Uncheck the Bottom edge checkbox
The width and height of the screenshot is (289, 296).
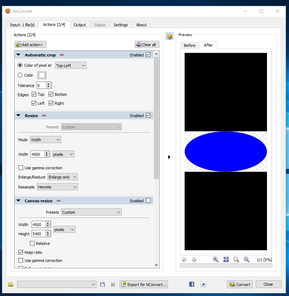(x=51, y=94)
